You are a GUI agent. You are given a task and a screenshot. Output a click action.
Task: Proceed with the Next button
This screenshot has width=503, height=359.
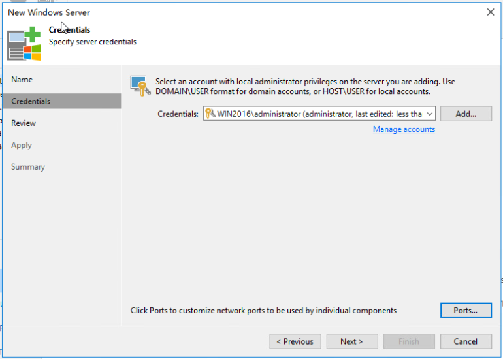pos(352,341)
